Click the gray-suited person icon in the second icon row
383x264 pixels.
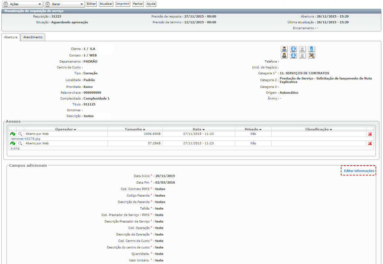284,55
